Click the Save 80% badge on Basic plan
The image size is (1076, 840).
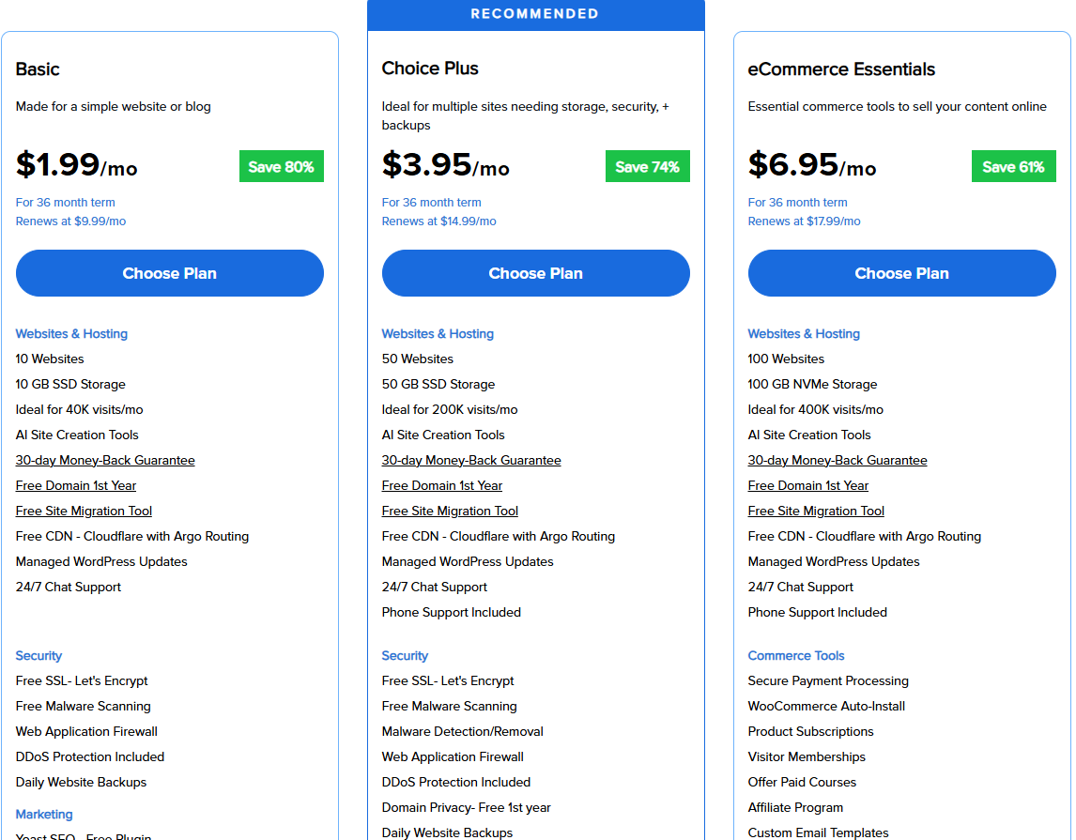click(x=281, y=165)
